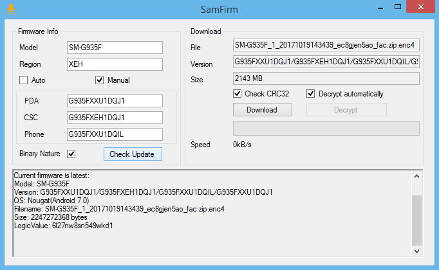This screenshot has width=439, height=270.
Task: Click the File name field
Action: pyautogui.click(x=326, y=45)
